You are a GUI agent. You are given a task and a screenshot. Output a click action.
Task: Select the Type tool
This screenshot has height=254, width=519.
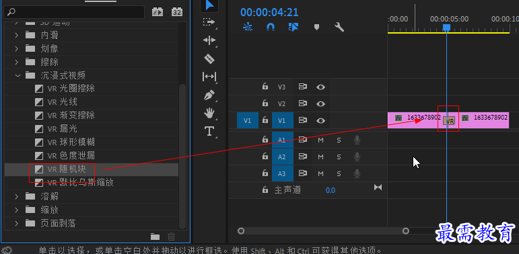coord(209,131)
